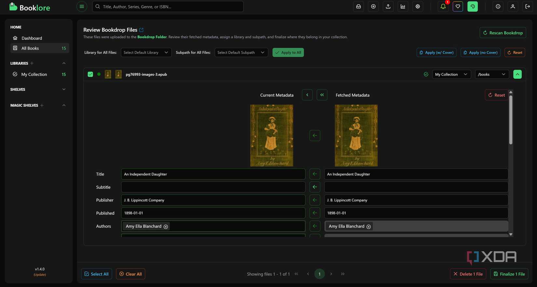Image resolution: width=537 pixels, height=287 pixels.
Task: Open My Collection library in sidebar
Action: pyautogui.click(x=40, y=74)
